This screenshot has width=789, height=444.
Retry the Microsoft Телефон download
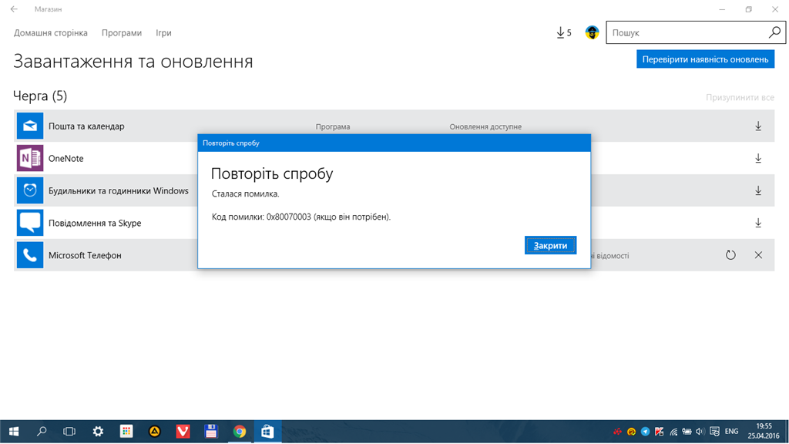(x=730, y=255)
